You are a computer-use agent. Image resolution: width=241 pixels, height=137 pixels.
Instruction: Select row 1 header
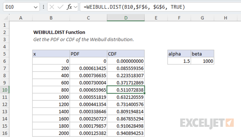(5, 25)
